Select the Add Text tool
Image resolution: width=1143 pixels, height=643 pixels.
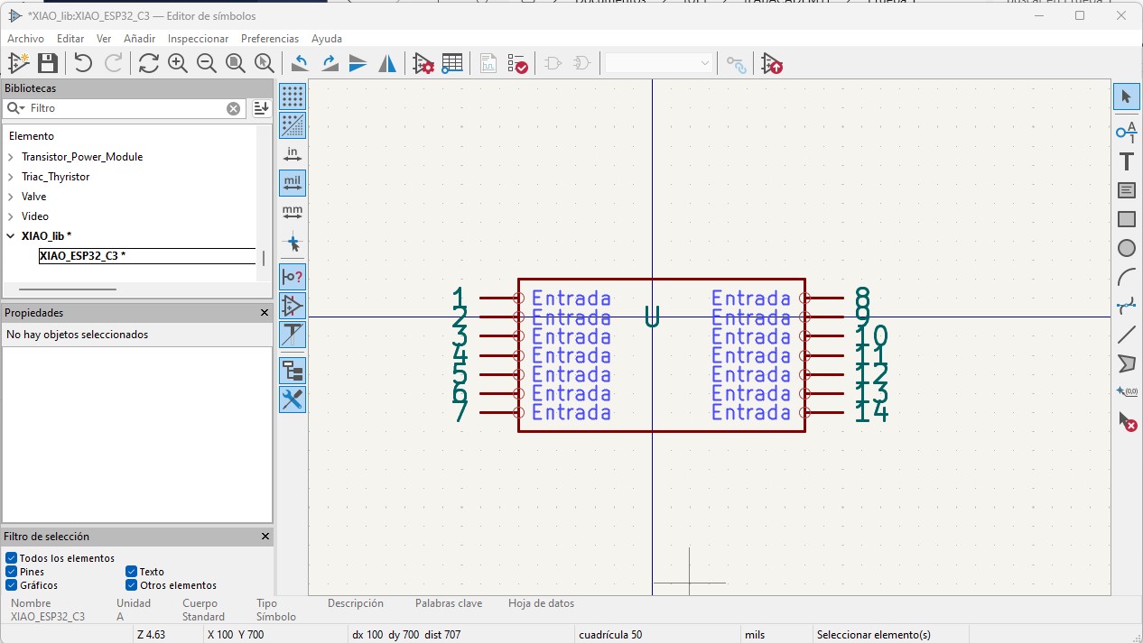1126,162
